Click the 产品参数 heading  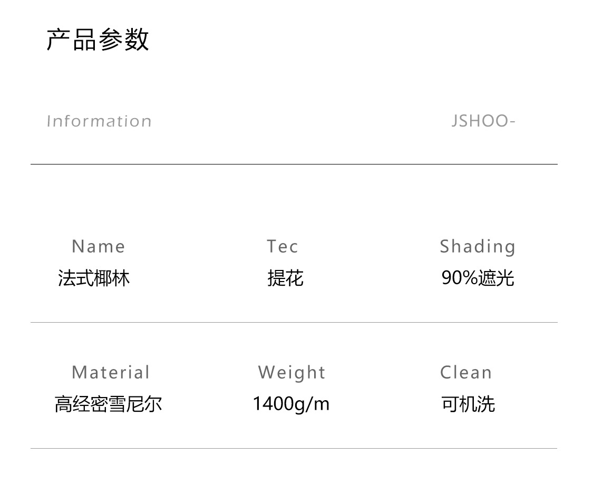98,40
